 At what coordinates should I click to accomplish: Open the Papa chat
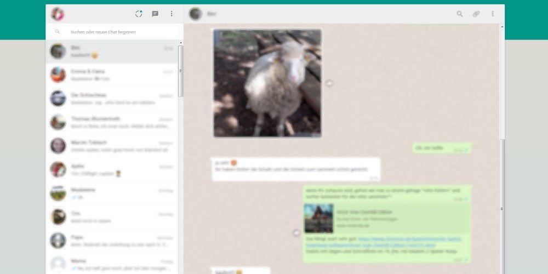pos(111,241)
